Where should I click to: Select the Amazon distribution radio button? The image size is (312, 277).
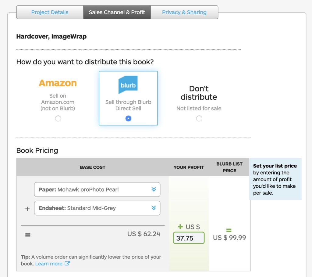(x=58, y=119)
